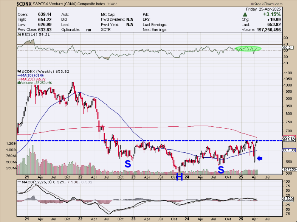Click the Fwd Dividend N/A value
297x222 pixels.
pyautogui.click(x=130, y=19)
